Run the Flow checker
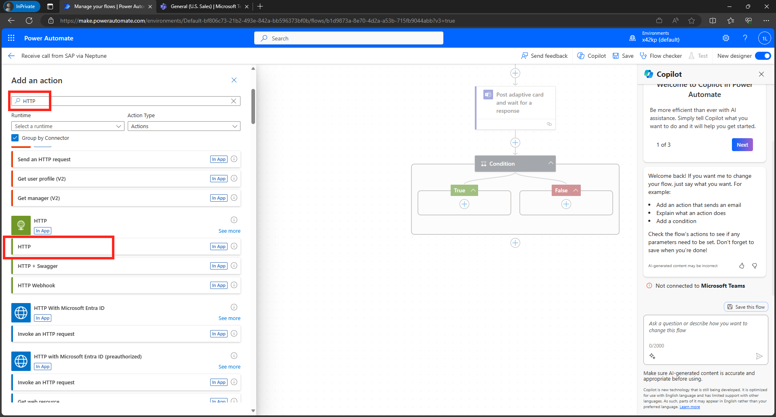The image size is (776, 417). point(661,56)
